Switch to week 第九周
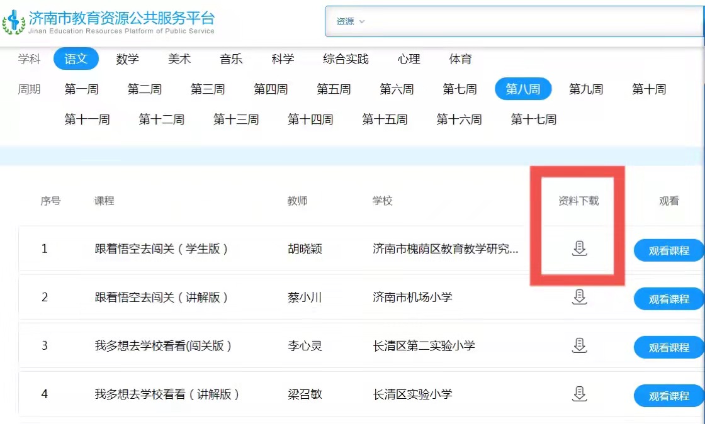This screenshot has width=705, height=424. click(586, 89)
